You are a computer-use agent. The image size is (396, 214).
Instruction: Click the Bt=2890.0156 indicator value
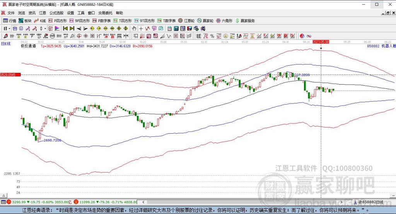143,46
